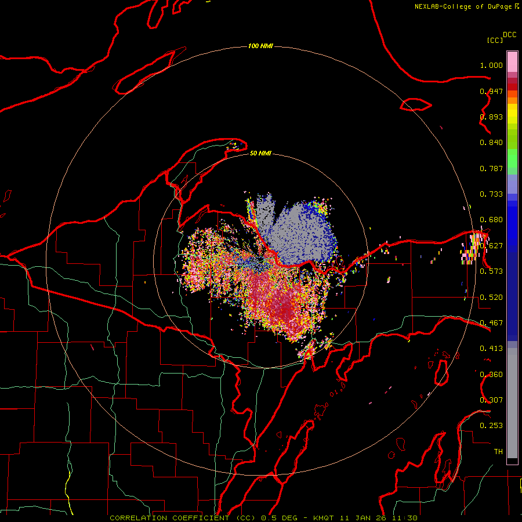Select the 0.360 legend value

491,375
